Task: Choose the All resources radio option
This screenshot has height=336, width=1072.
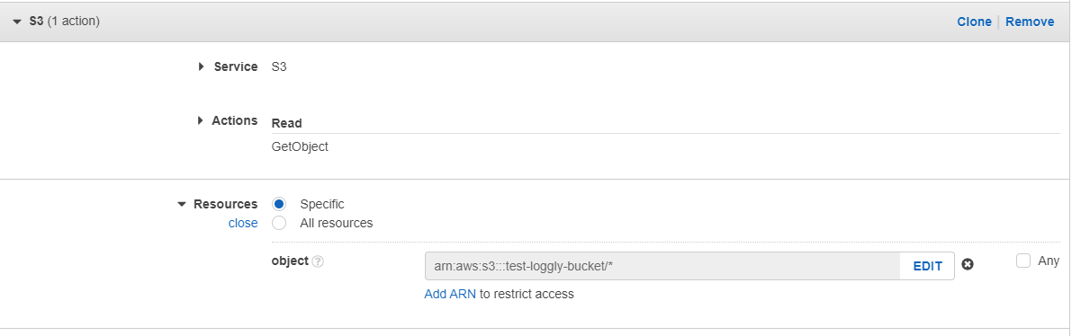Action: click(x=279, y=223)
